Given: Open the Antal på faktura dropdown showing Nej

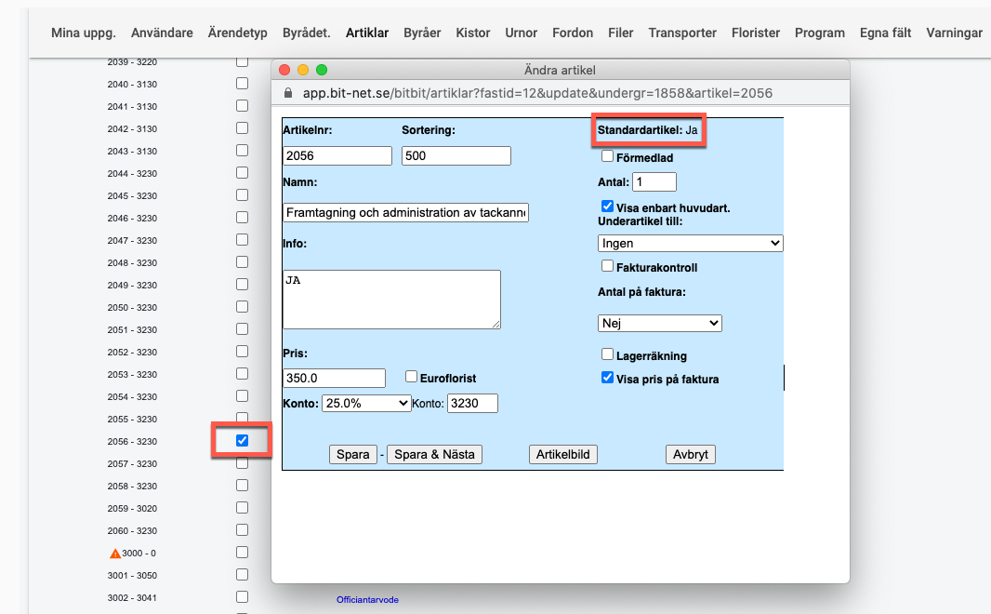Looking at the screenshot, I should (x=660, y=323).
